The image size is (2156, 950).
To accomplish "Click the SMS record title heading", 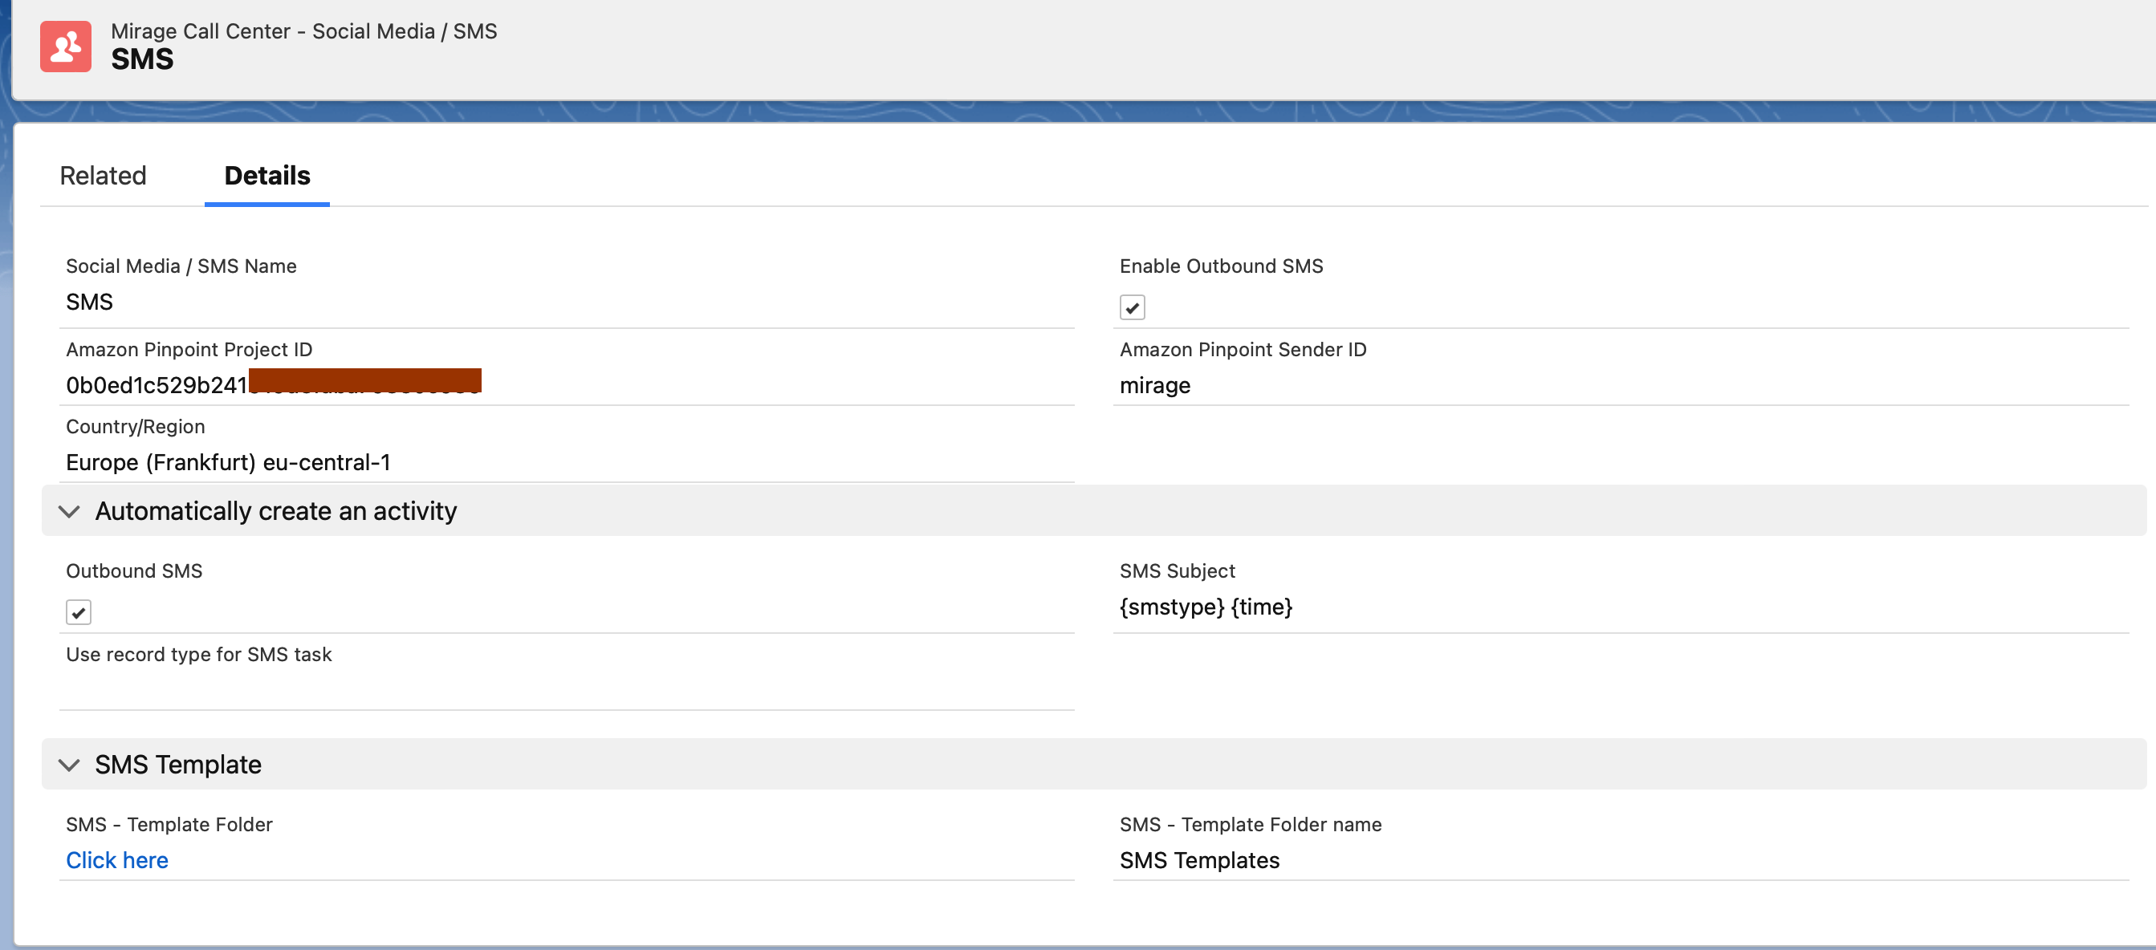I will click(142, 59).
